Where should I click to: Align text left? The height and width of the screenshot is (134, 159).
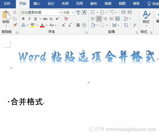pyautogui.click(x=93, y=19)
